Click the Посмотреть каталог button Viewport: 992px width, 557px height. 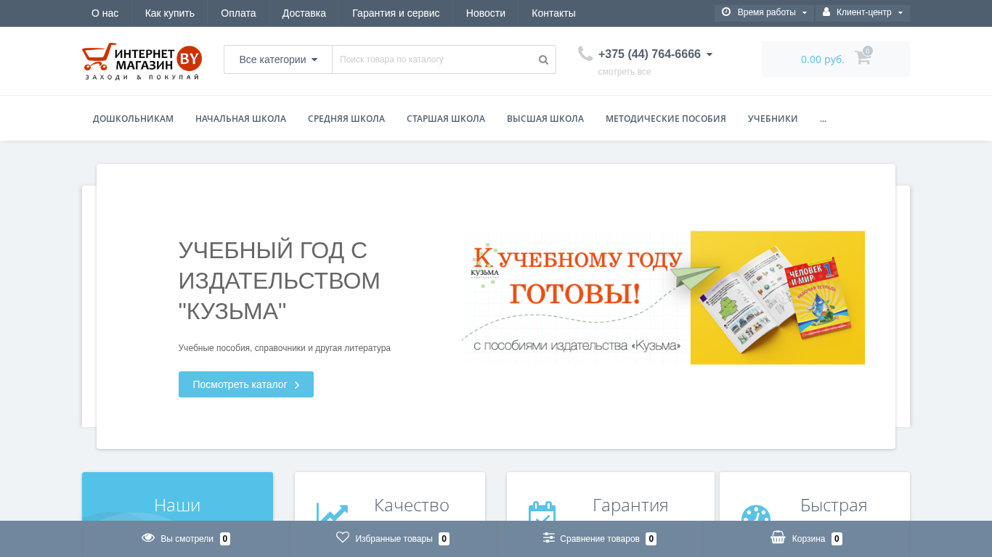(246, 384)
